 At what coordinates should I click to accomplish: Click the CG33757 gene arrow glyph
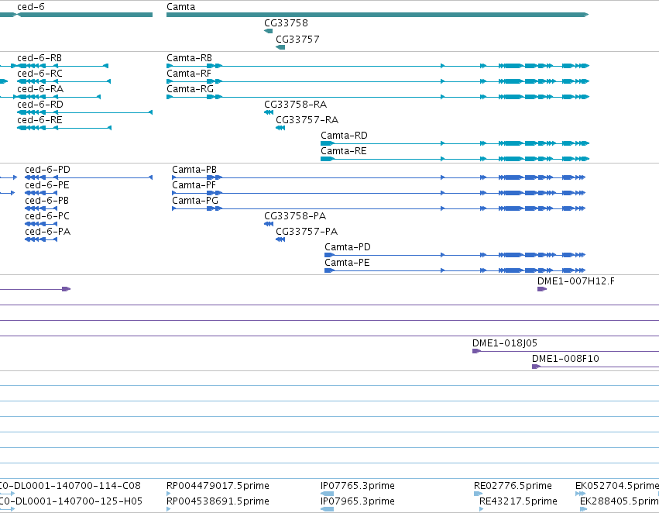pos(280,47)
